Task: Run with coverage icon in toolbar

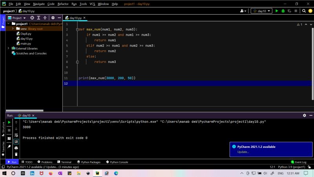Action: (289, 11)
